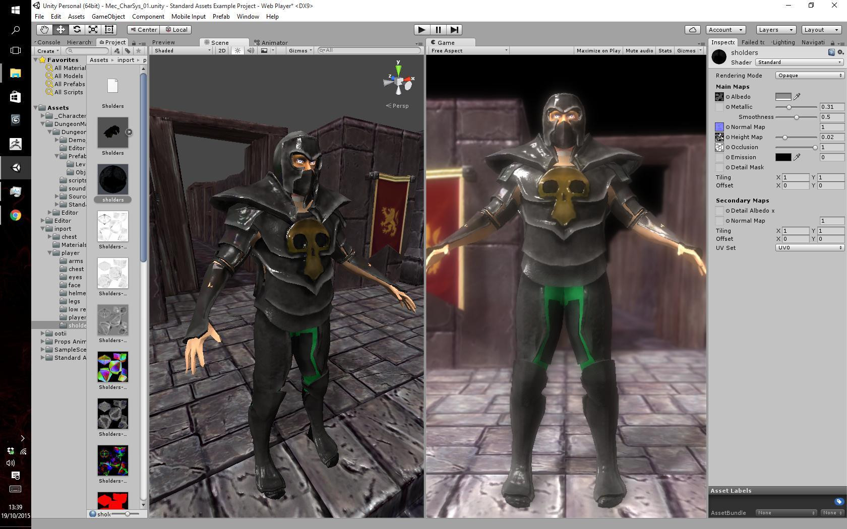
Task: Select the chest folder under player
Action: tap(76, 269)
